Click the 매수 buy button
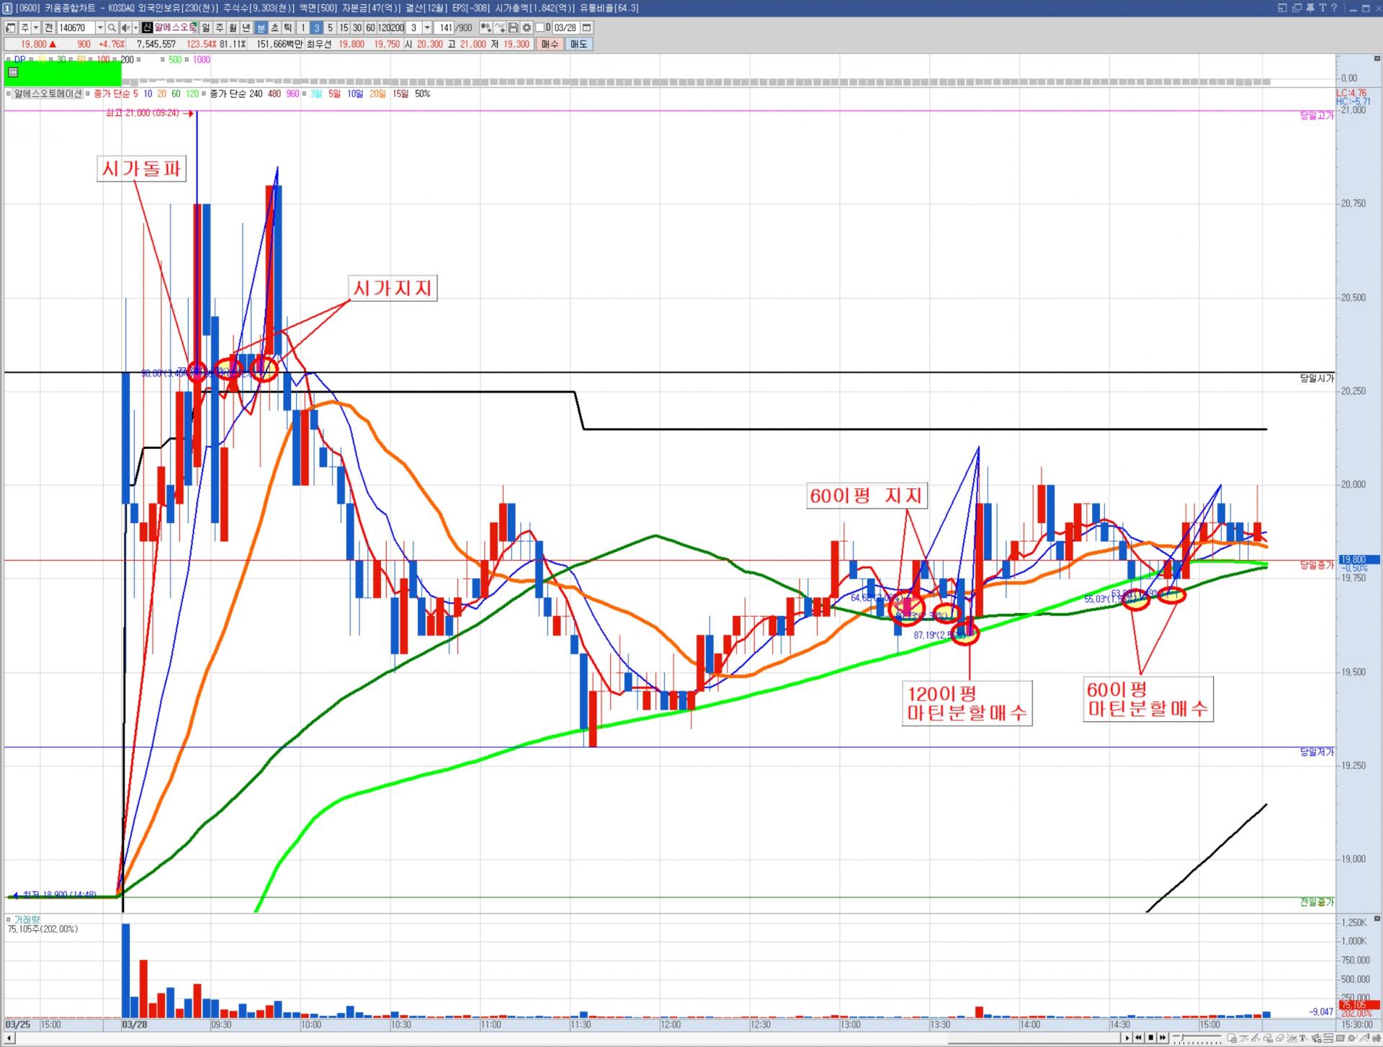Screen dimensions: 1383x1047 (x=550, y=44)
